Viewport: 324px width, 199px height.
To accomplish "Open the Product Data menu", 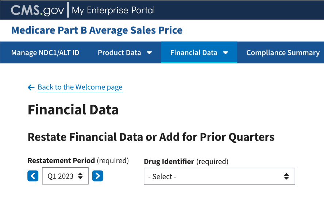I will (x=119, y=52).
